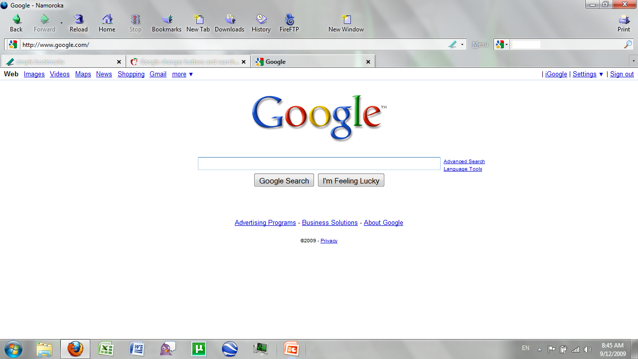Screen dimensions: 638x359
Task: Open the iGoogle link
Action: (x=556, y=74)
